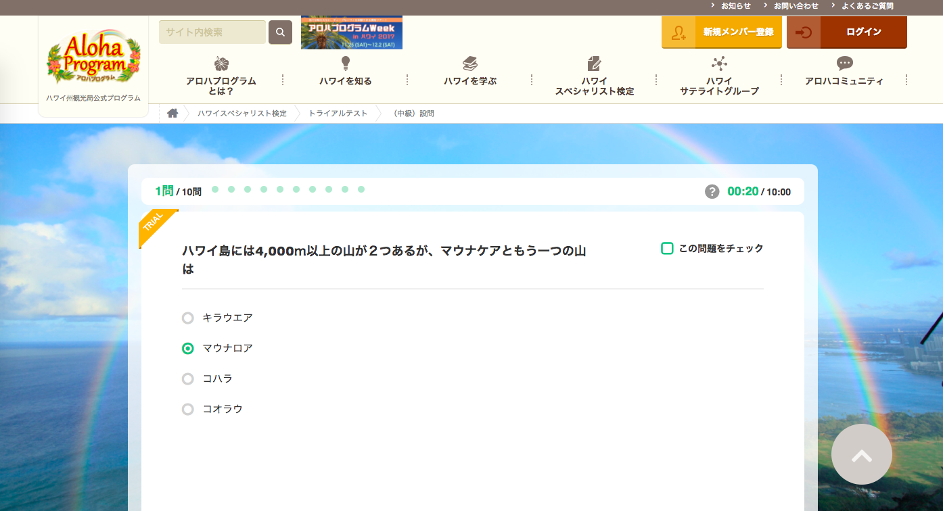The height and width of the screenshot is (511, 943).
Task: Click the ハワイ州観光局公式プログラム caption
Action: [93, 98]
